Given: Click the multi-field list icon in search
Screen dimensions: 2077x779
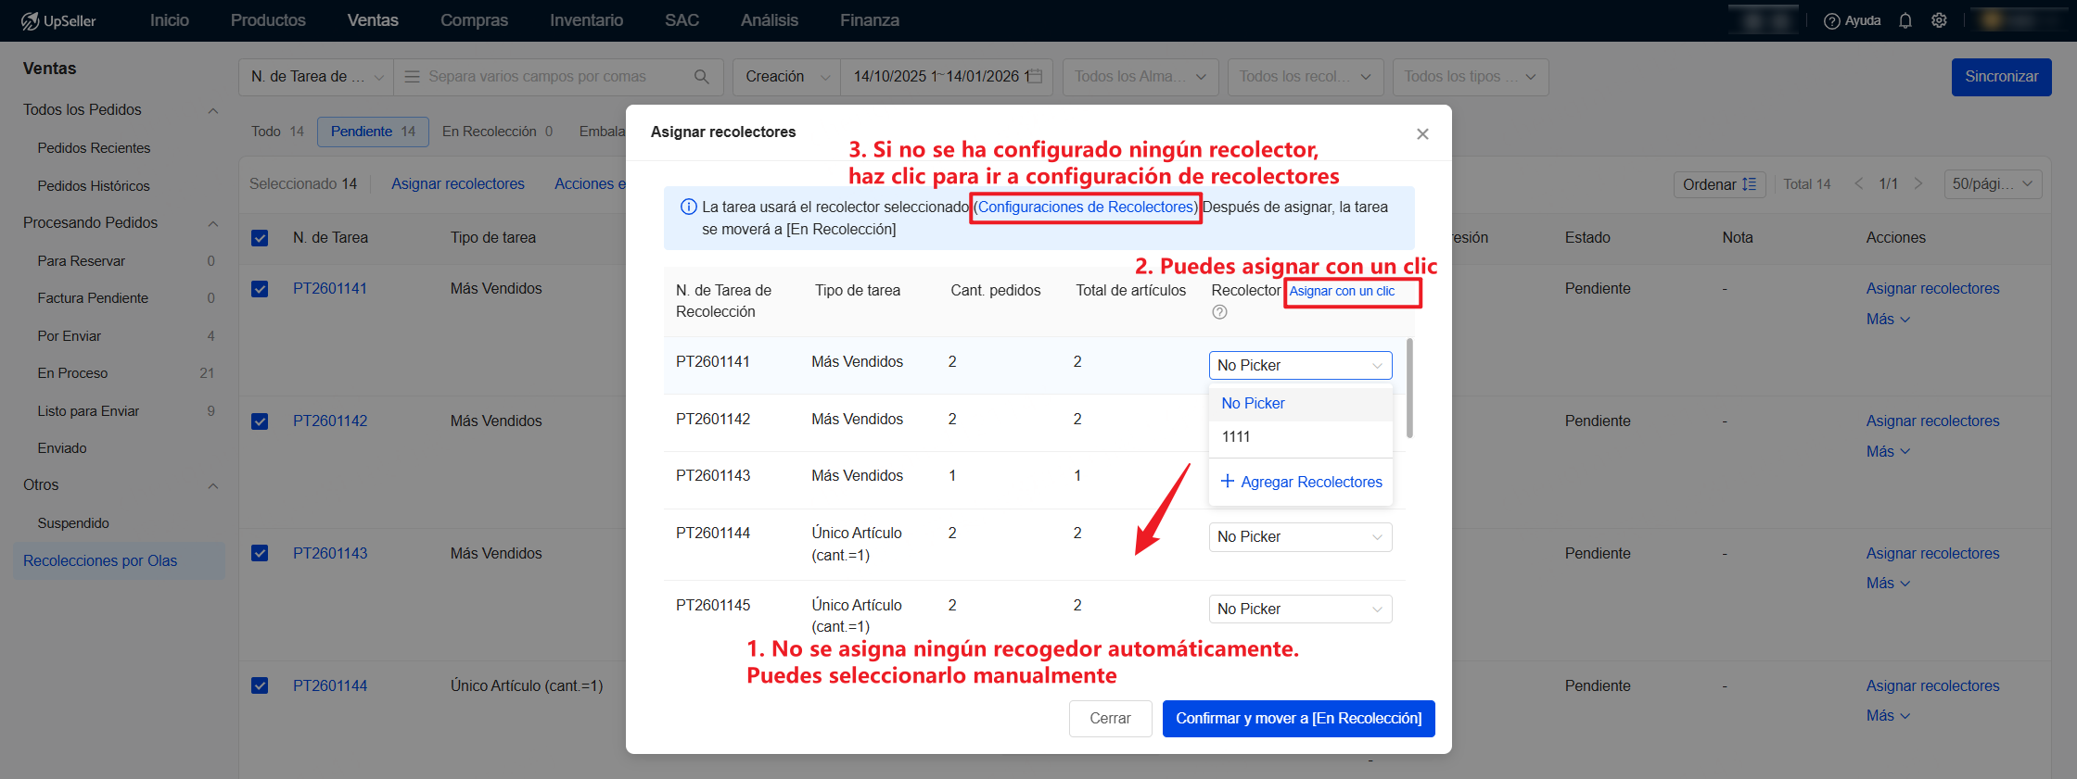Looking at the screenshot, I should coord(412,77).
